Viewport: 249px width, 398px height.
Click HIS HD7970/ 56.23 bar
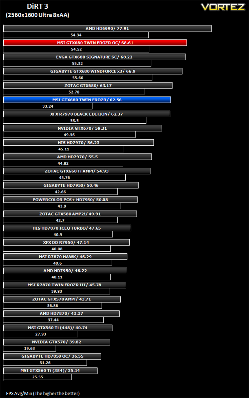(79, 142)
